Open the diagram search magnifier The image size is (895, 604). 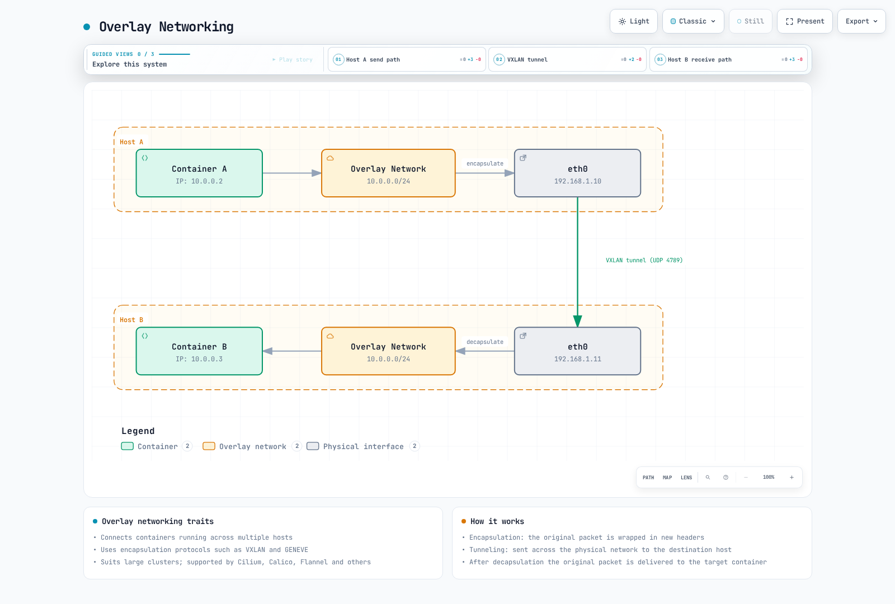click(708, 478)
